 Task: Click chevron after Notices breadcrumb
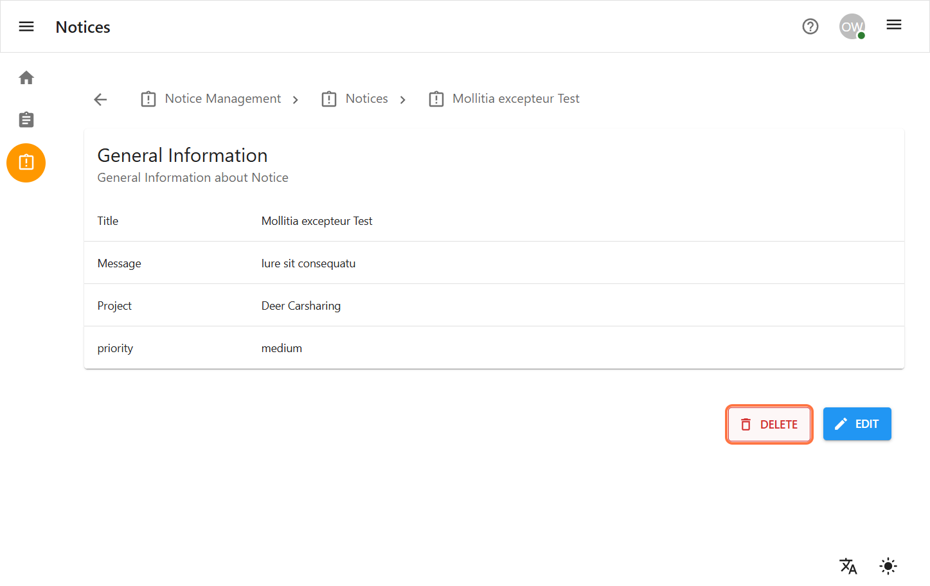point(403,100)
